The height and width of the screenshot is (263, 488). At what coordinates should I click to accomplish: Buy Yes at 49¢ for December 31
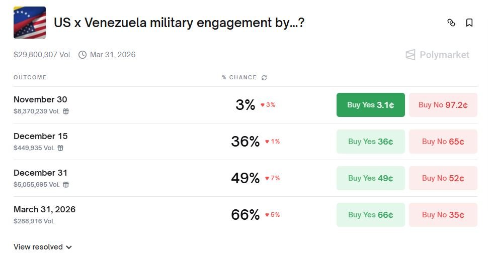(370, 178)
